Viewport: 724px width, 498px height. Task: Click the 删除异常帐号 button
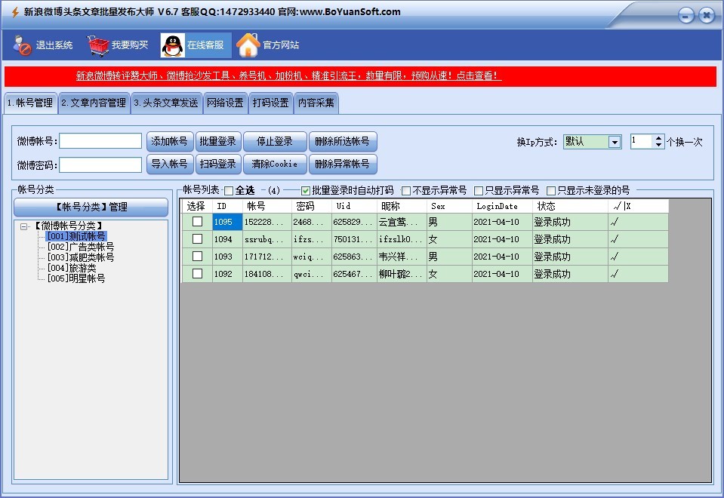point(343,164)
